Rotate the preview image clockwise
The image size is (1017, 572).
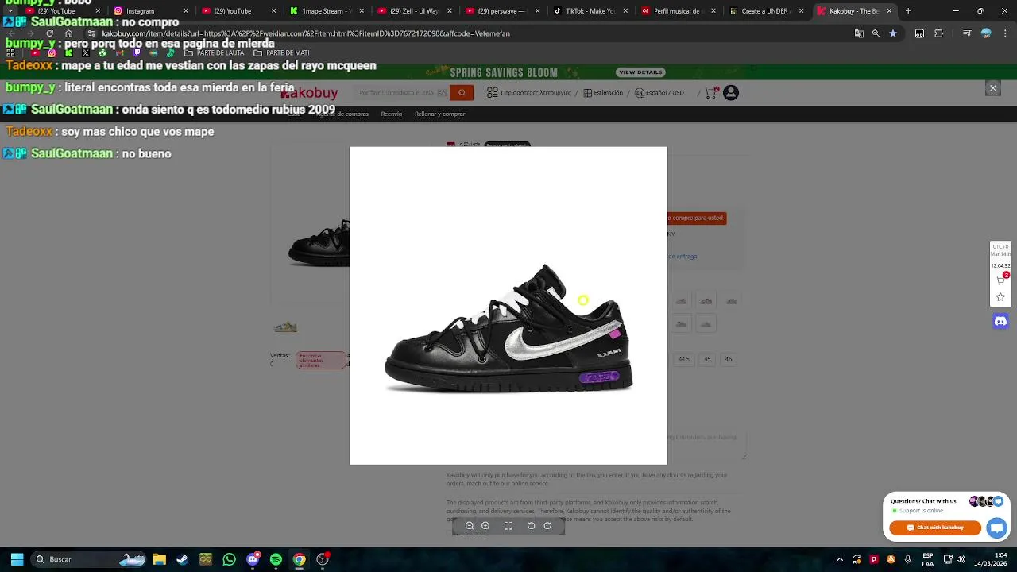point(547,526)
